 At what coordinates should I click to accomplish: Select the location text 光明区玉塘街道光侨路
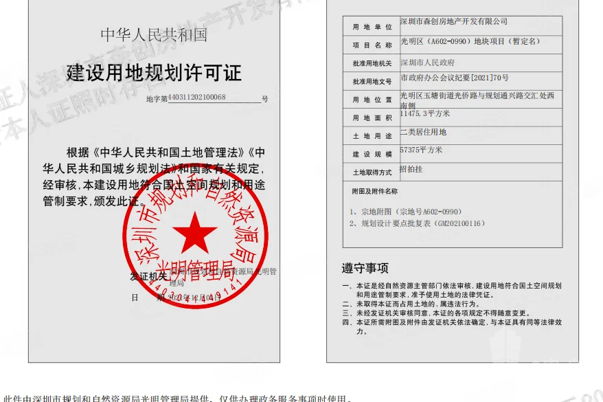(x=438, y=96)
